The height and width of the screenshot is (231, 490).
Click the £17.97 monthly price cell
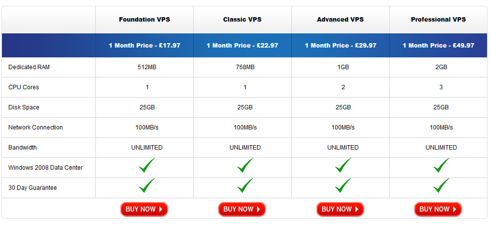coord(144,46)
